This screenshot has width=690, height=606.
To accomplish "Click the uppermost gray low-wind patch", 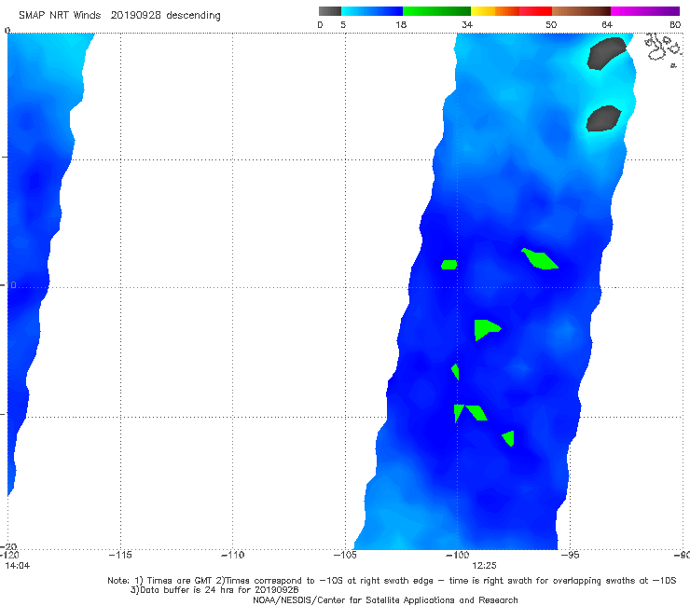I will tap(606, 53).
